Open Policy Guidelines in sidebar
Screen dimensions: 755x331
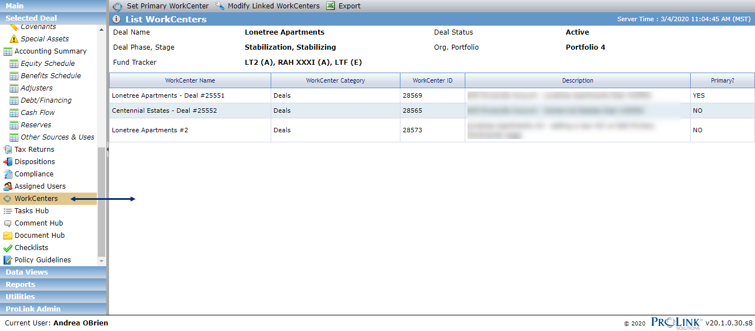pyautogui.click(x=43, y=260)
